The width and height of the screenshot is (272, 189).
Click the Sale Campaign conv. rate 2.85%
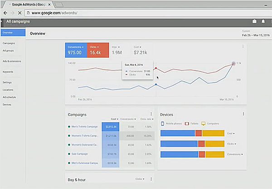[x=148, y=154]
